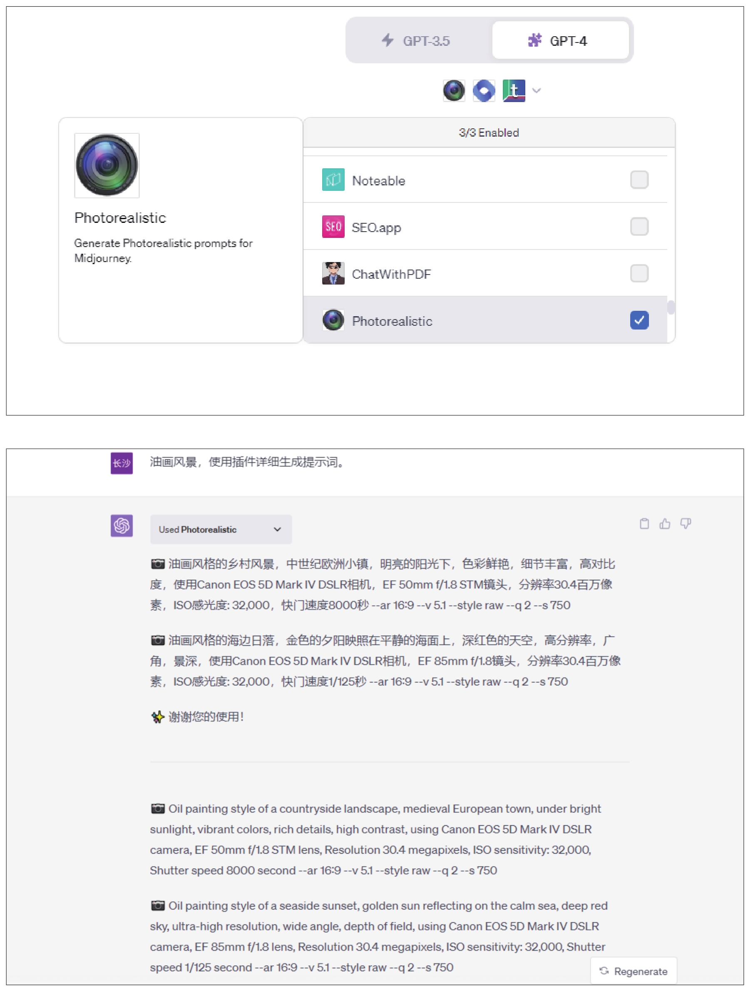Click the 'Generate Photorealistic prompts for Midjourney' description
The width and height of the screenshot is (748, 989).
[163, 250]
